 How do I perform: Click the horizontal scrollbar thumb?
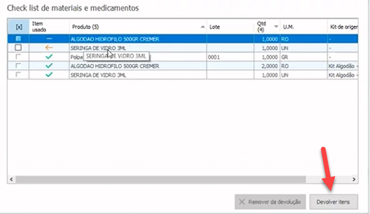[161, 180]
